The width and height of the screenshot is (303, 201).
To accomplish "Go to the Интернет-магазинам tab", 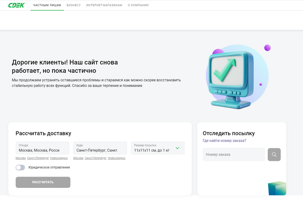I will pos(104,6).
